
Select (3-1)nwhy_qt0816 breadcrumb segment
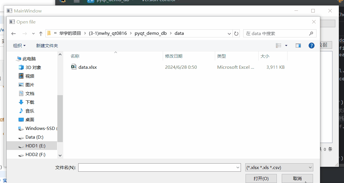click(108, 33)
